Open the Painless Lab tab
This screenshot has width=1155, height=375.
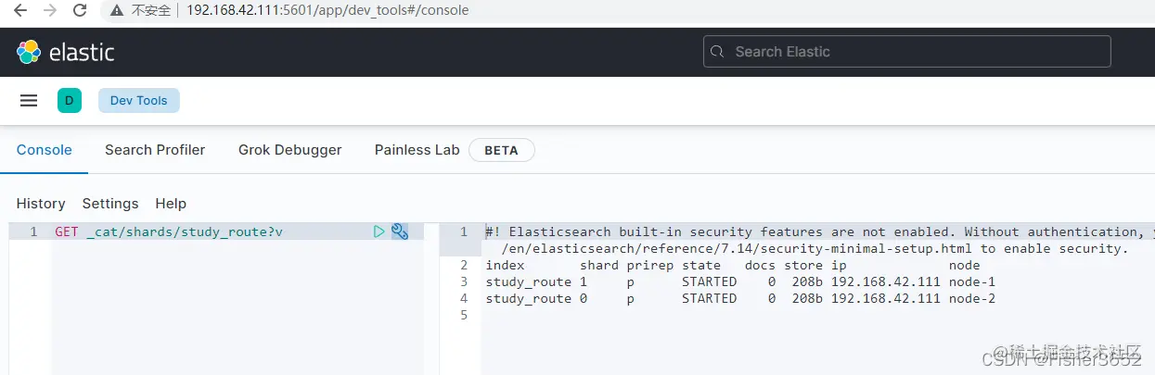[x=417, y=150]
